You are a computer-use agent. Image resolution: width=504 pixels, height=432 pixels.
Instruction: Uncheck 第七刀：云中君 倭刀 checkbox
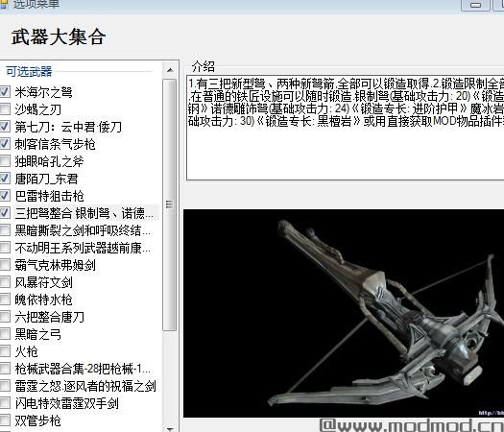(x=5, y=127)
